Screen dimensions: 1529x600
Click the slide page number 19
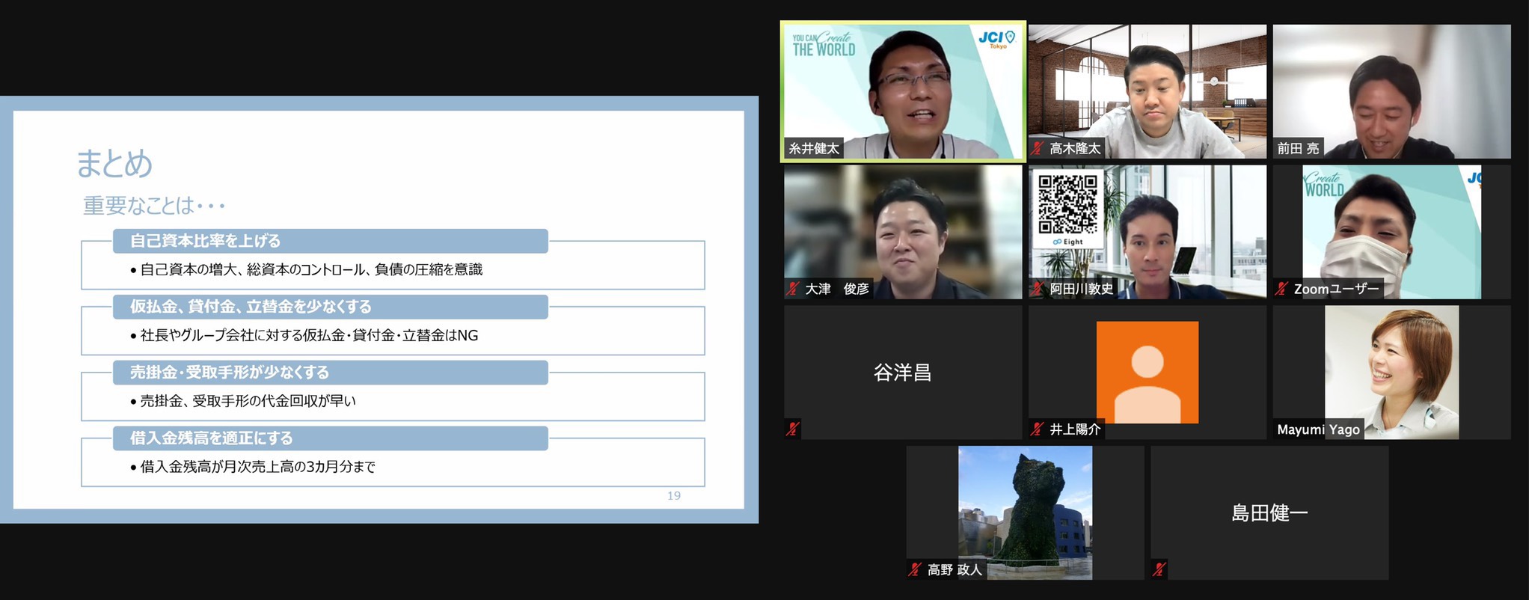[x=673, y=495]
